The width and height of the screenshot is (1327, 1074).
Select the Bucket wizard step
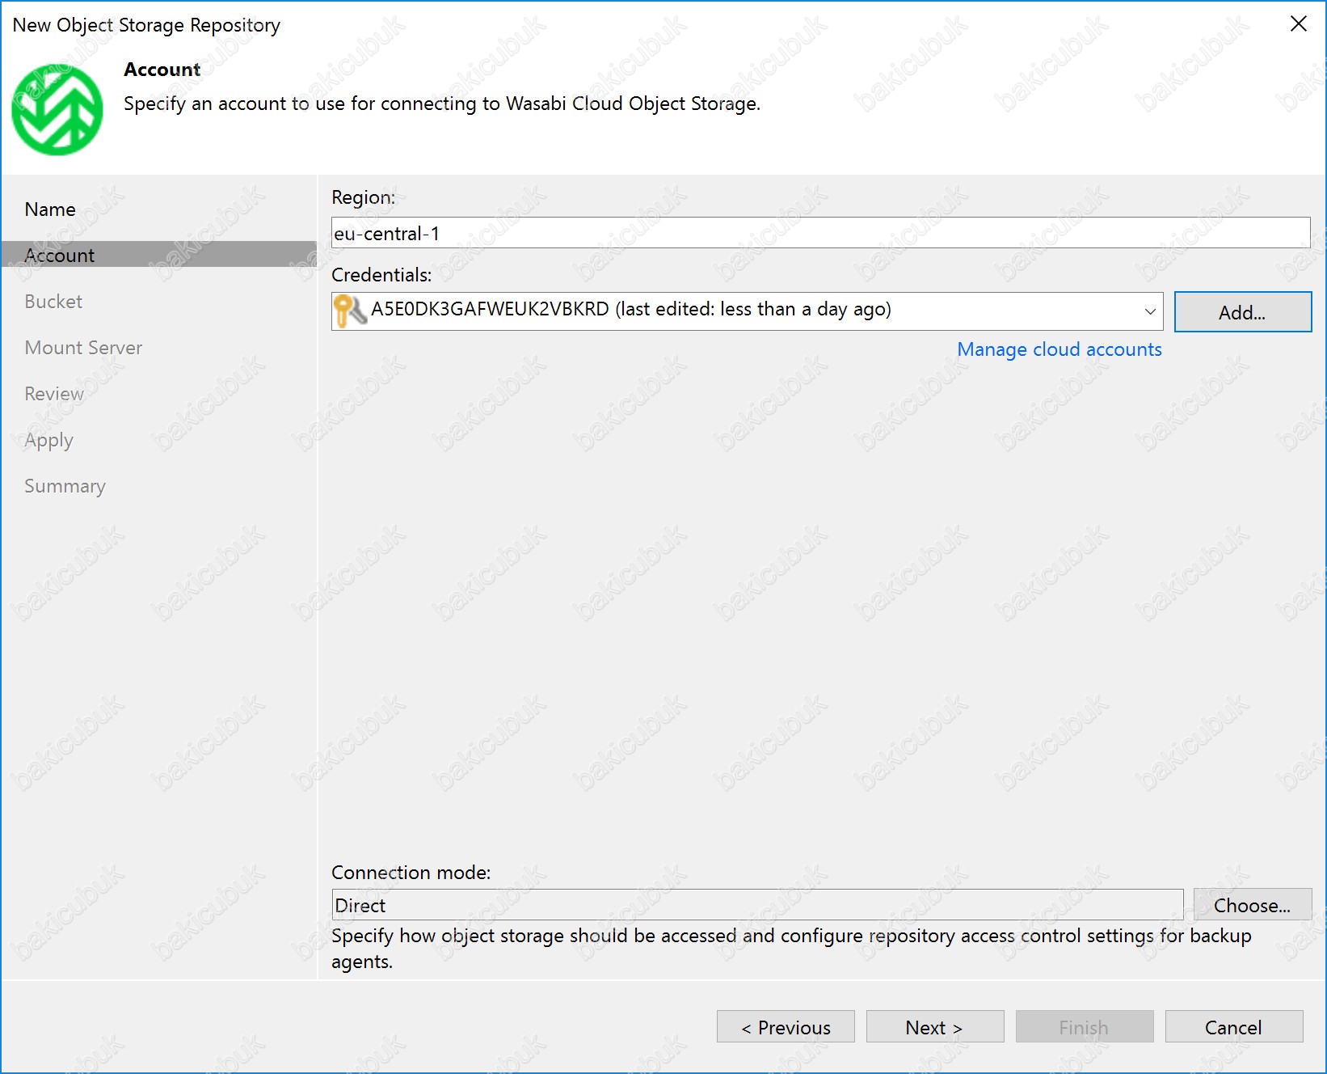click(53, 302)
